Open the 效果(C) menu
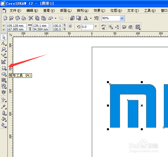The image size is (168, 157). click(x=99, y=11)
